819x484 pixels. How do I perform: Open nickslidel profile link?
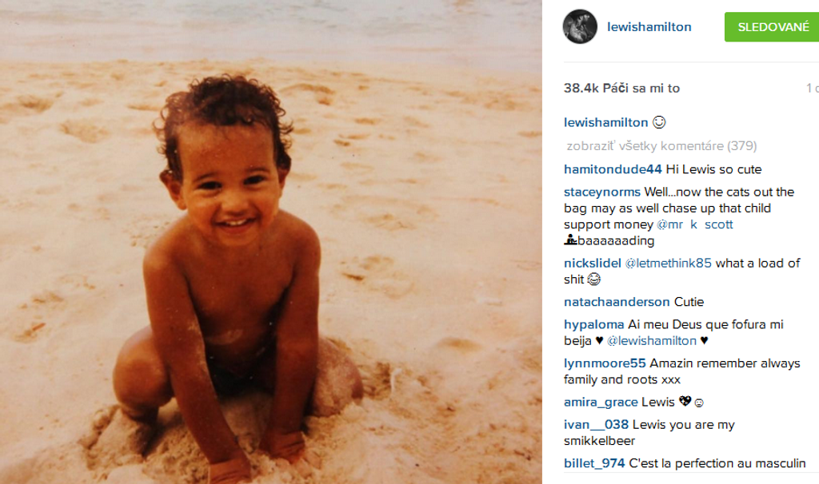tap(593, 263)
